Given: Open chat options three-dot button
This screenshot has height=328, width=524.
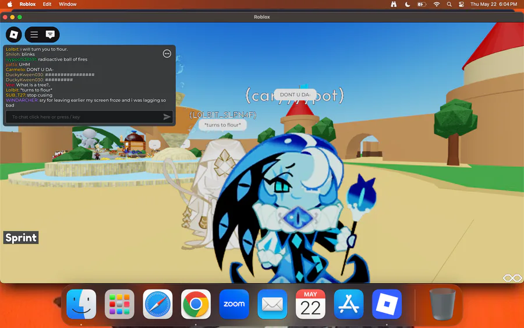Looking at the screenshot, I should (x=167, y=54).
